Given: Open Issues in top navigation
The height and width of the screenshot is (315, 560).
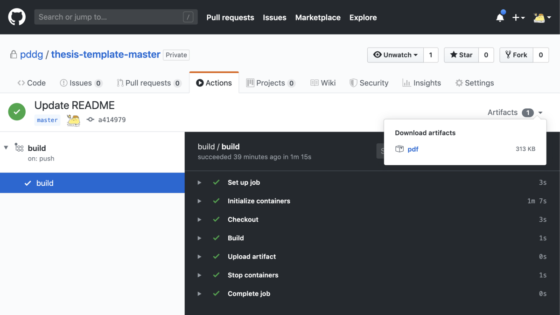Looking at the screenshot, I should [x=274, y=17].
